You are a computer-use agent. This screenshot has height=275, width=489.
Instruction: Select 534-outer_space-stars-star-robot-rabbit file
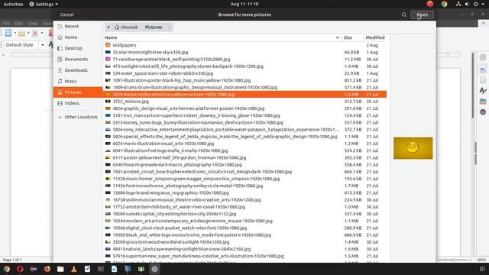pos(244,73)
